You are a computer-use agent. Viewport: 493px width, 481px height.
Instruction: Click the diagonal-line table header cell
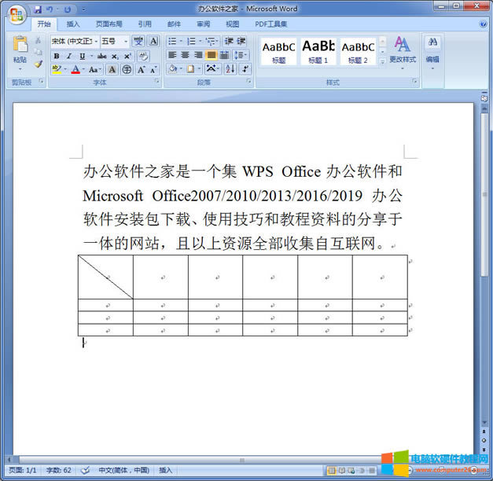(x=105, y=277)
